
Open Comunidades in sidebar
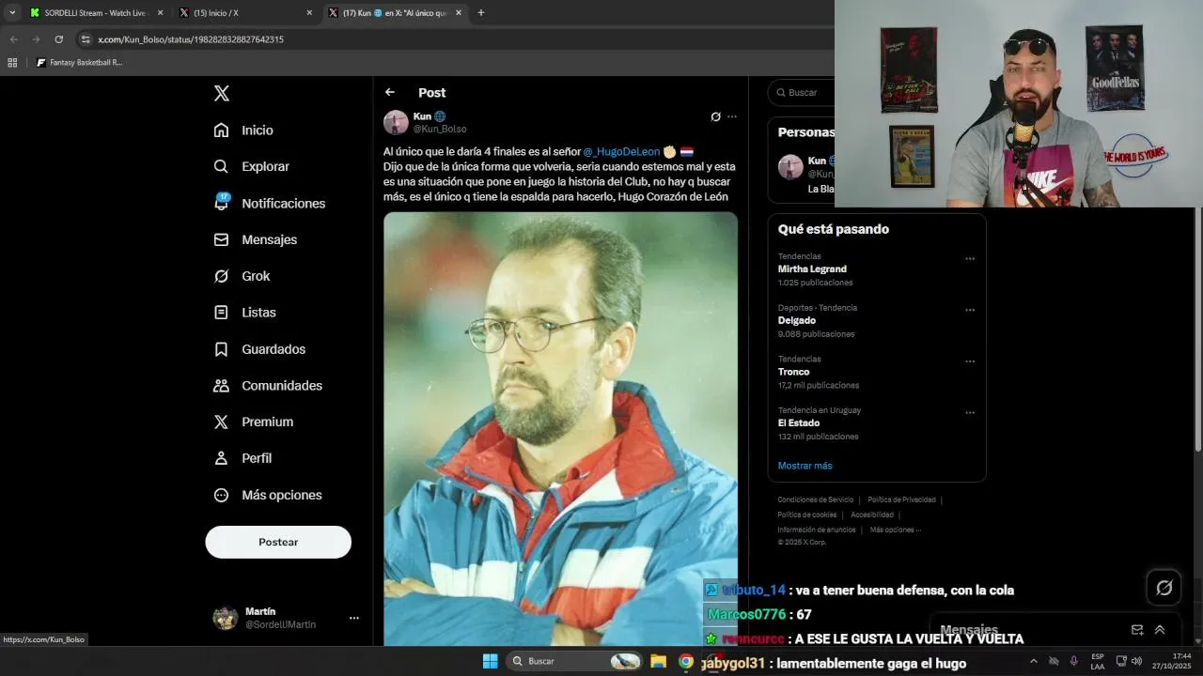pyautogui.click(x=268, y=386)
